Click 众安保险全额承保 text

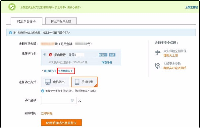tap(175, 51)
